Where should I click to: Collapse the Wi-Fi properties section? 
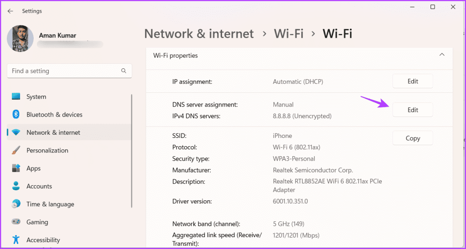pos(442,55)
